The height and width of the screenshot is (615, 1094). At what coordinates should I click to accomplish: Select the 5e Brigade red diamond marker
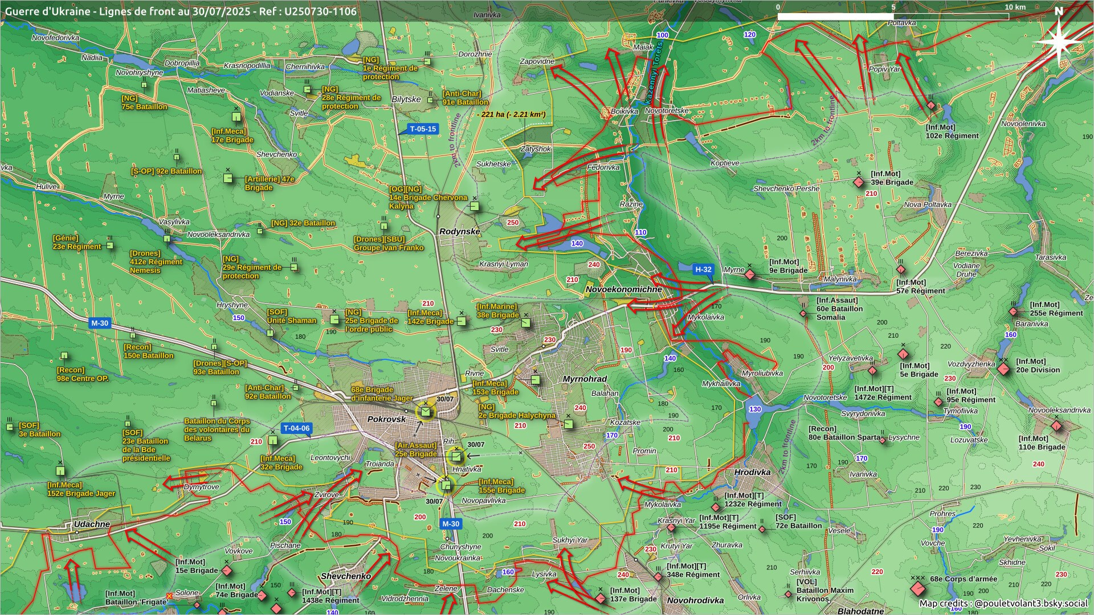click(903, 355)
